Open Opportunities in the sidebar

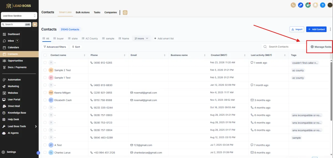point(15,61)
